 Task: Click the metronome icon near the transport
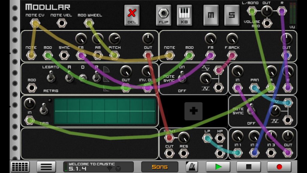click(192, 166)
